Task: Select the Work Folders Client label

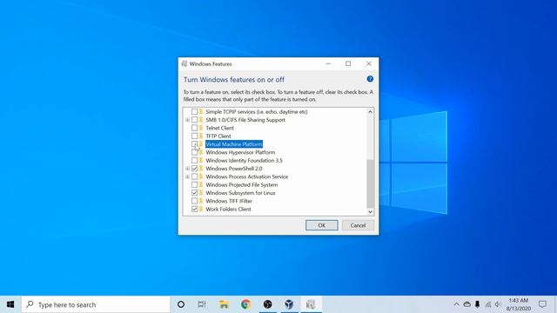Action: (228, 209)
